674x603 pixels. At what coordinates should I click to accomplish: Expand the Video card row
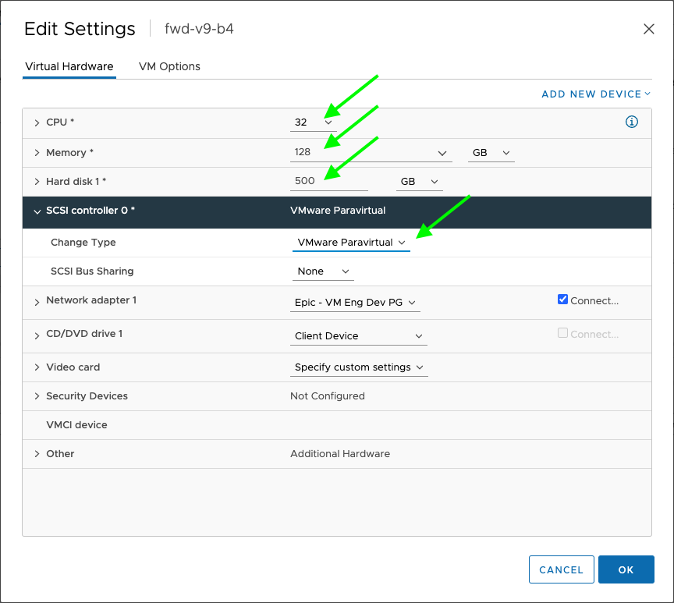37,367
